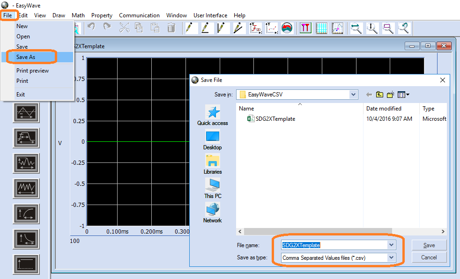This screenshot has width=460, height=279.
Task: Choose Save As from File menu
Action: (26, 57)
